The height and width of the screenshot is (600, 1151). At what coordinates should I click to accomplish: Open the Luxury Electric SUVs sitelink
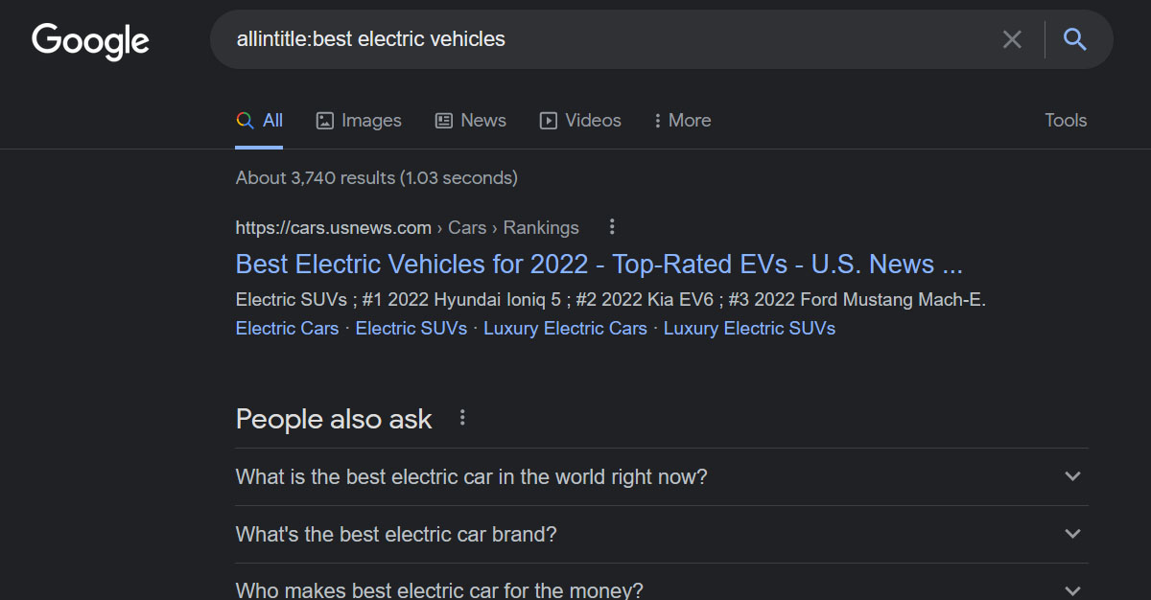coord(749,329)
